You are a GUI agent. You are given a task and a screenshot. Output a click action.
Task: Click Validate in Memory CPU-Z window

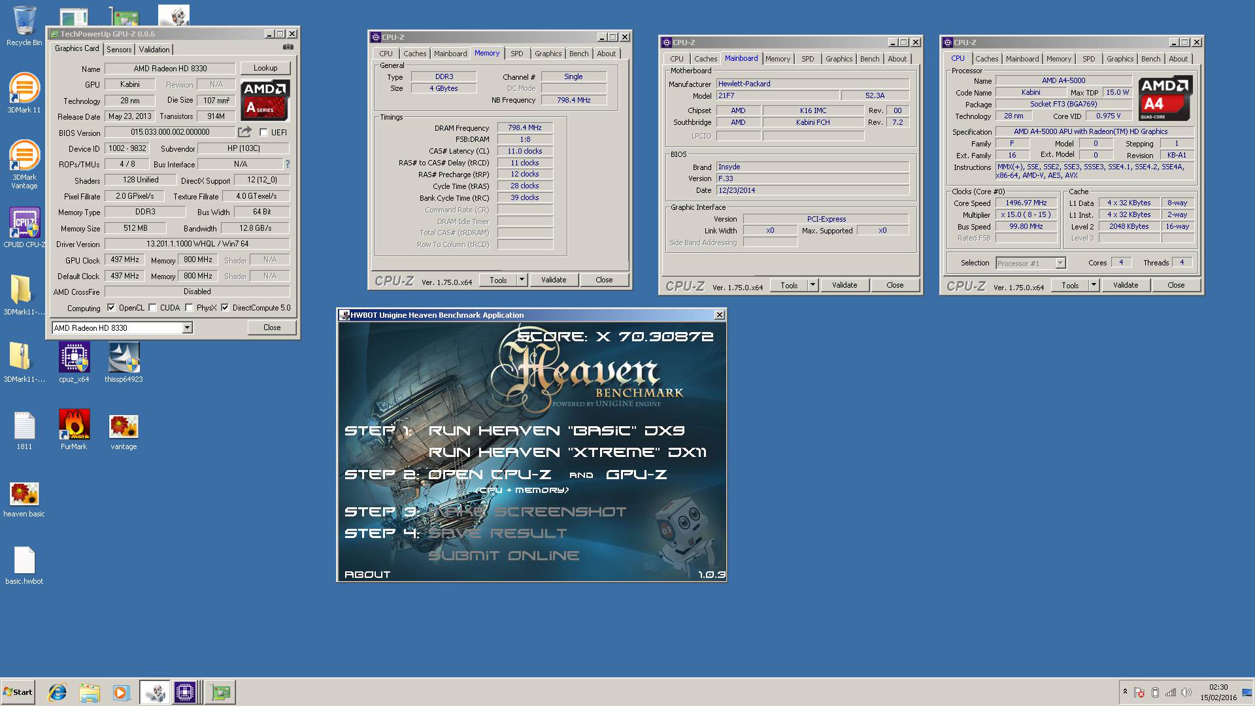pos(554,280)
